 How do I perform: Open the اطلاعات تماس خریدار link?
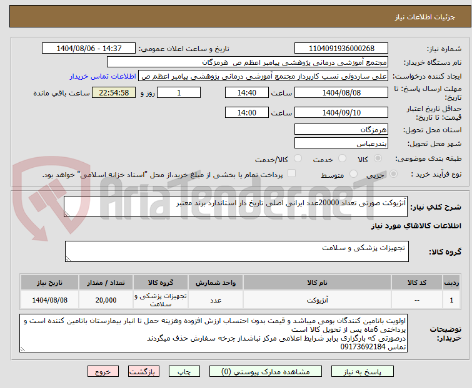103,76
